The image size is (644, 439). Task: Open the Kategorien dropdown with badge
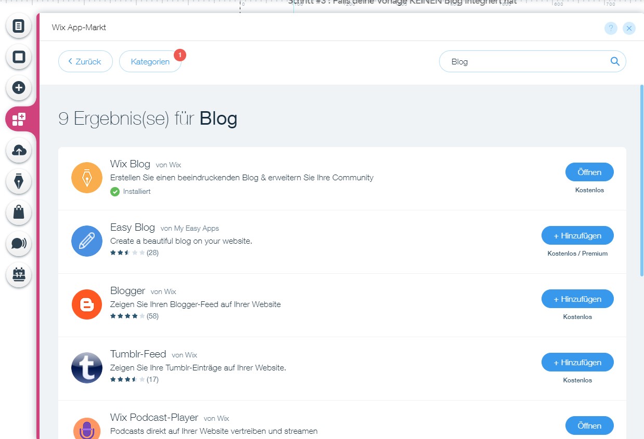(x=150, y=61)
